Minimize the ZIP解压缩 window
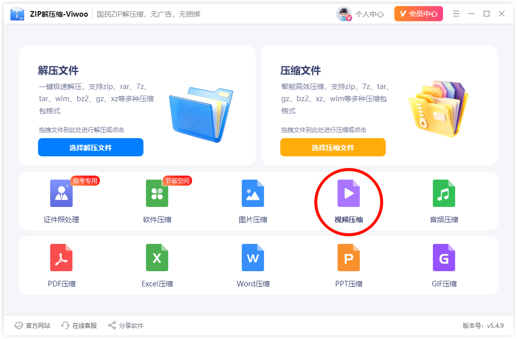 click(471, 14)
